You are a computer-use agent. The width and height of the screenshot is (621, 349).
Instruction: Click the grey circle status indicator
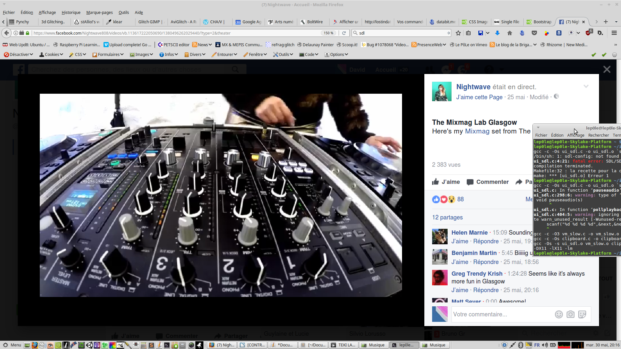click(x=615, y=55)
